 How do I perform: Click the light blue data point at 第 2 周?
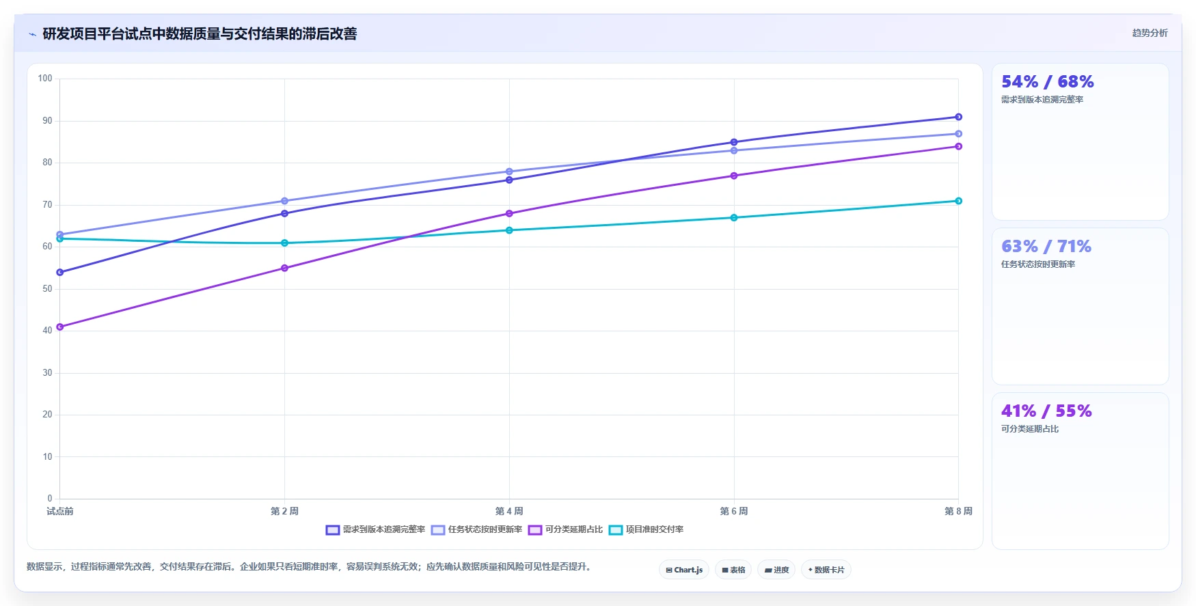click(x=284, y=201)
